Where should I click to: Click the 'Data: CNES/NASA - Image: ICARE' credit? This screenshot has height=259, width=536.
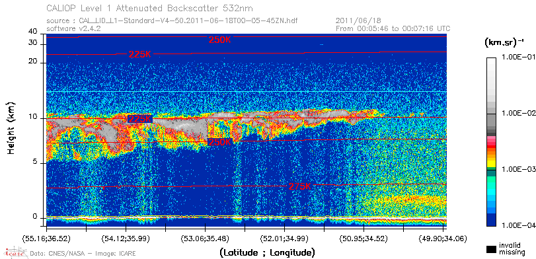coord(83,254)
